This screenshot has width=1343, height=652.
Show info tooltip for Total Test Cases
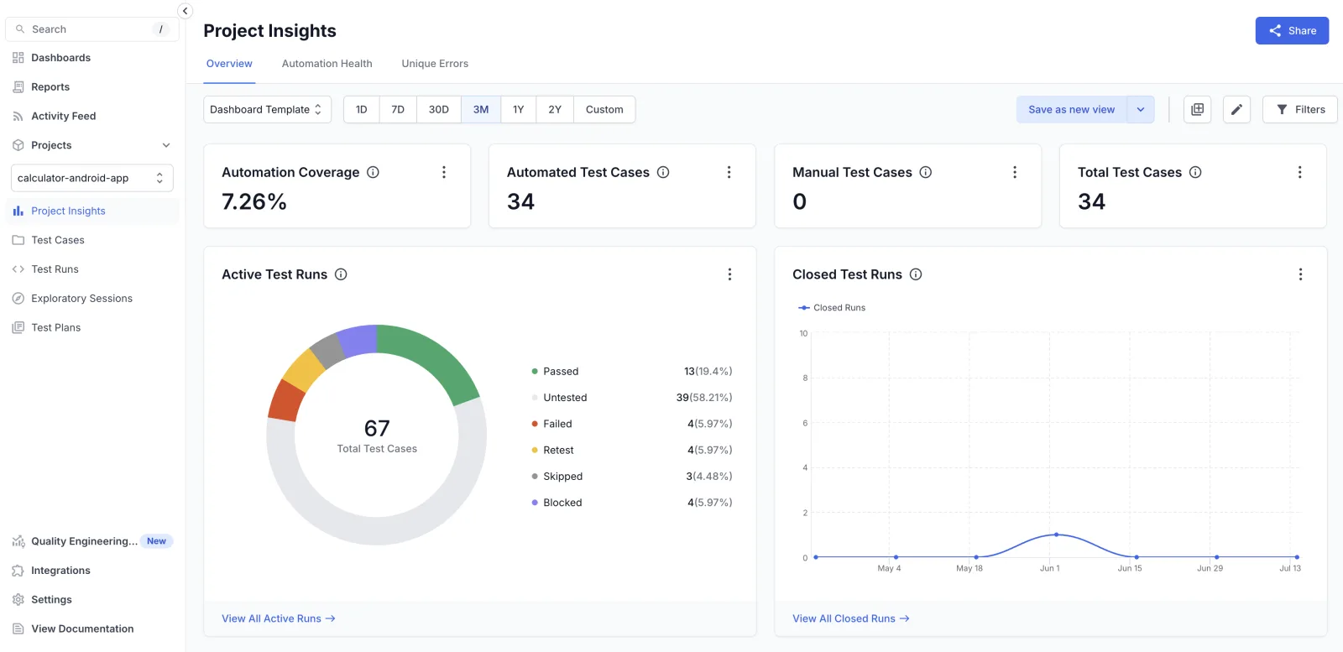[x=1195, y=172]
